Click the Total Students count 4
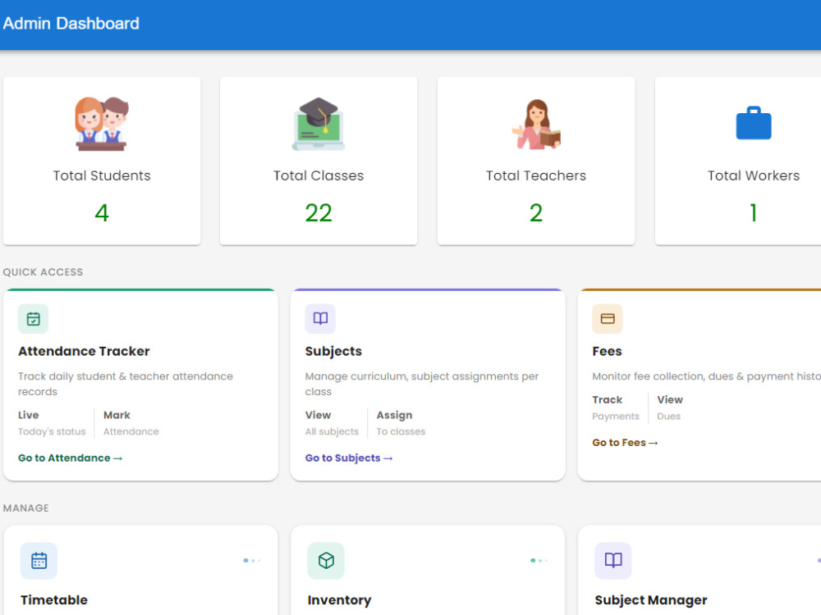This screenshot has width=821, height=615. 102,213
